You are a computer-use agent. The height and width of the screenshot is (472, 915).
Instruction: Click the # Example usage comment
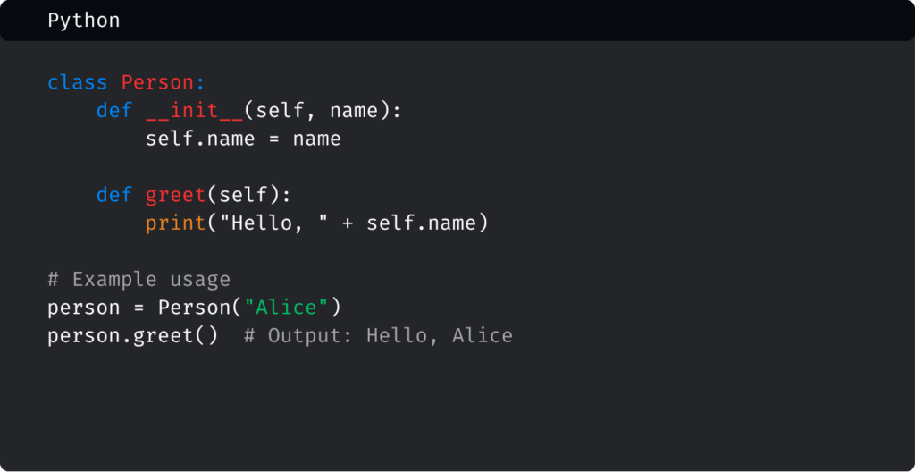139,279
